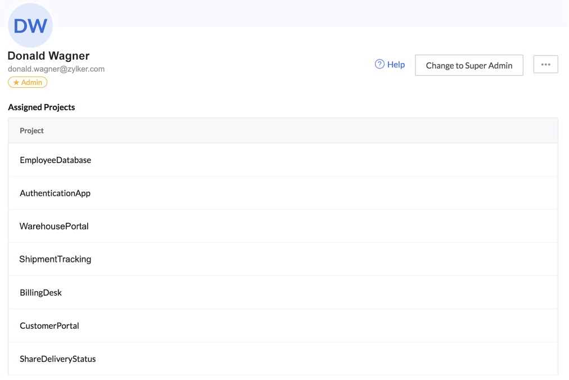Click the donald.wagner@zylker.com email address

[x=56, y=69]
